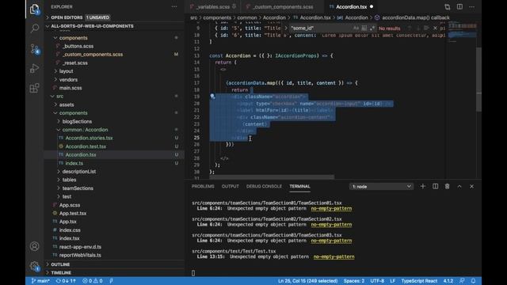Open errors and warnings count in status bar
The height and width of the screenshot is (285, 507).
(x=93, y=281)
